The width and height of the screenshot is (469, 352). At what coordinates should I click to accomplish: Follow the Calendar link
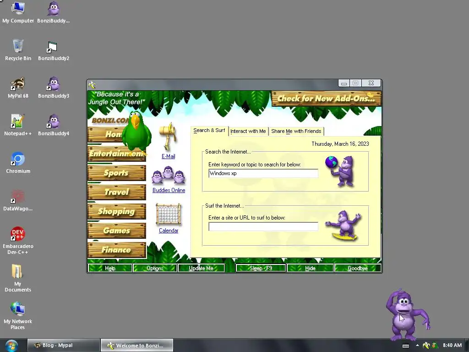[x=169, y=231]
